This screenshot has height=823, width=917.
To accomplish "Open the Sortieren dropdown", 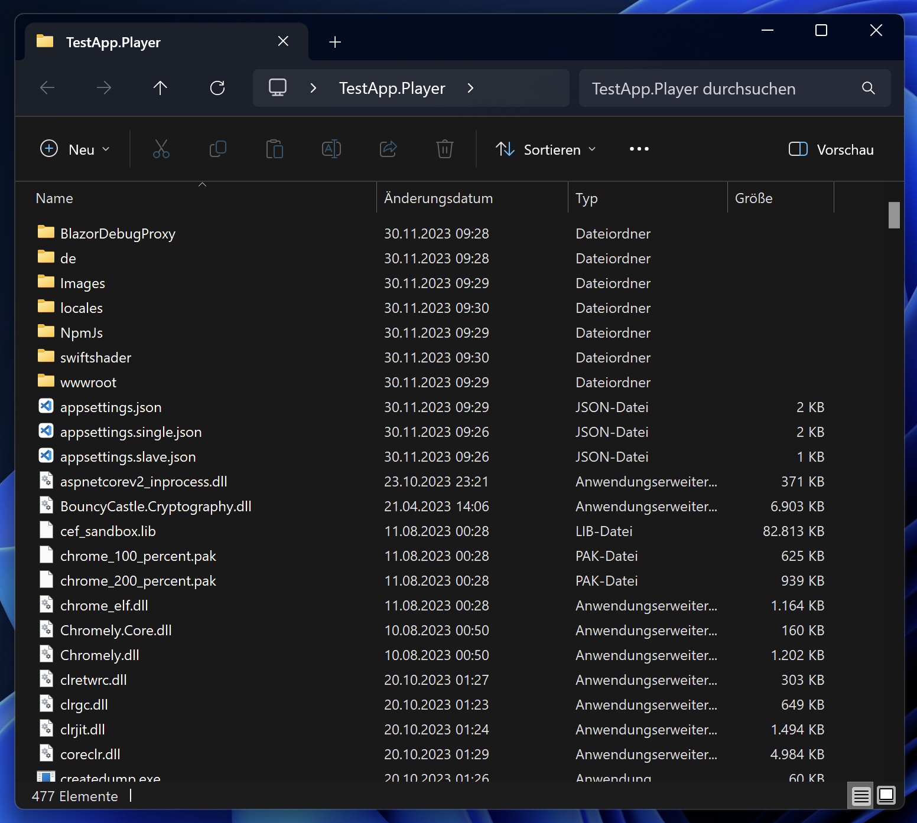I will pyautogui.click(x=546, y=149).
